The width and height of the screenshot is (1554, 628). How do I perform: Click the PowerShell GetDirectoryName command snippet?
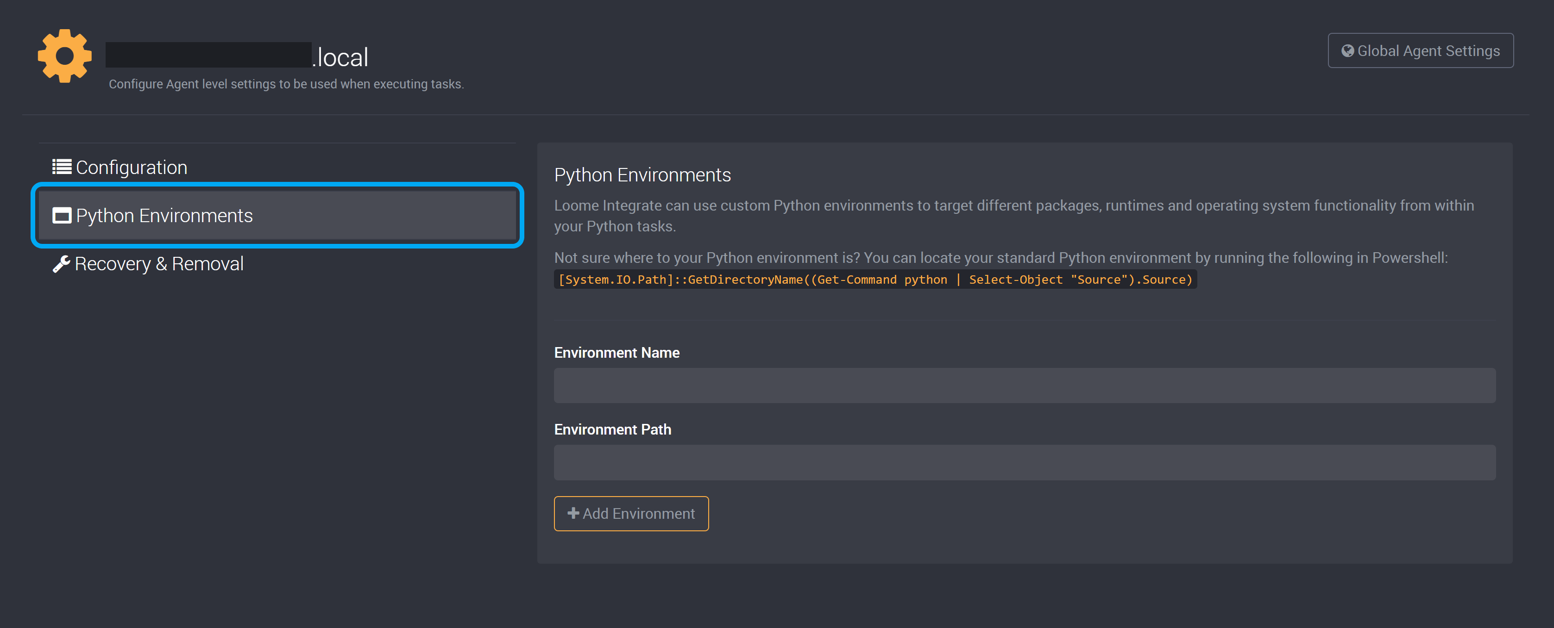click(875, 280)
